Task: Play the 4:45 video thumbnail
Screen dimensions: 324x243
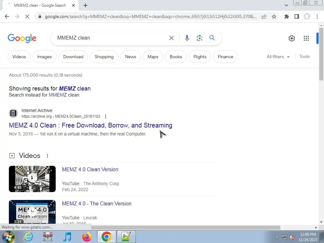Action: coord(32,179)
